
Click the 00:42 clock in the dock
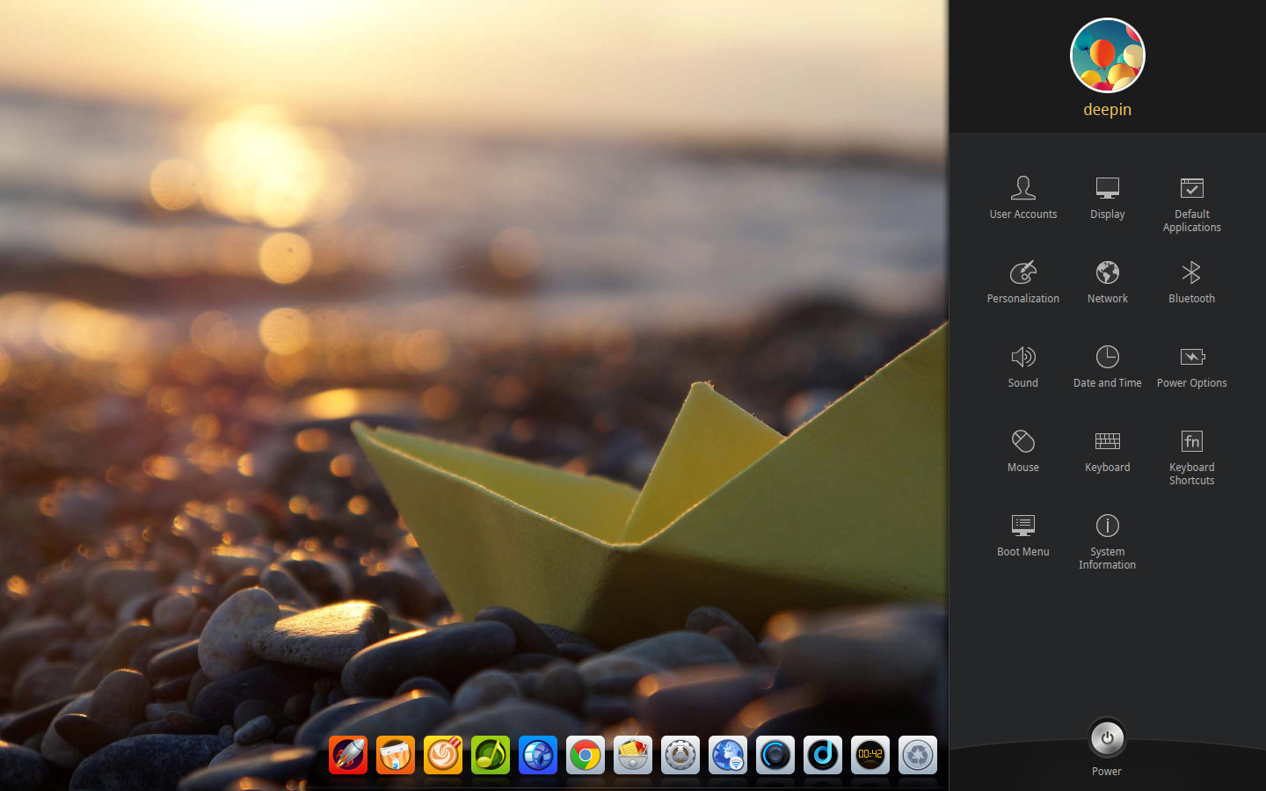pyautogui.click(x=870, y=755)
